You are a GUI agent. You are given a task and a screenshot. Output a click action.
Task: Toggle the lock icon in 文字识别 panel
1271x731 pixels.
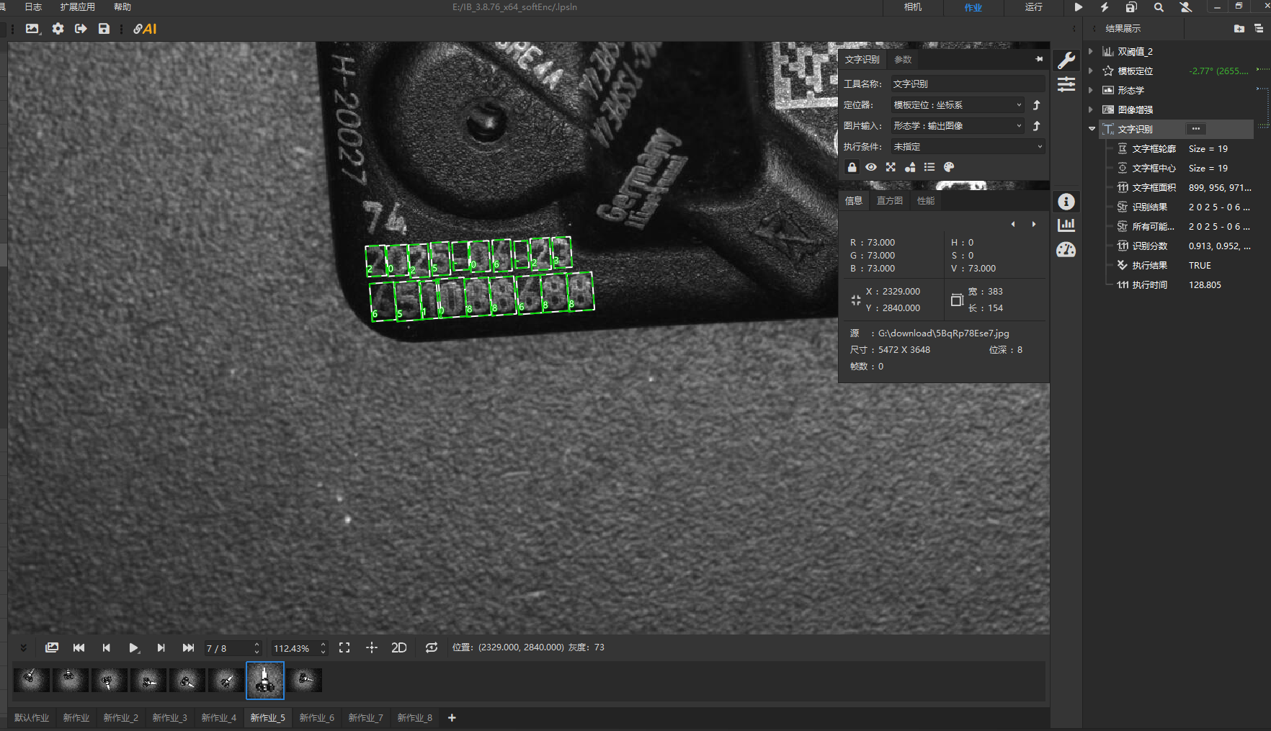point(852,167)
